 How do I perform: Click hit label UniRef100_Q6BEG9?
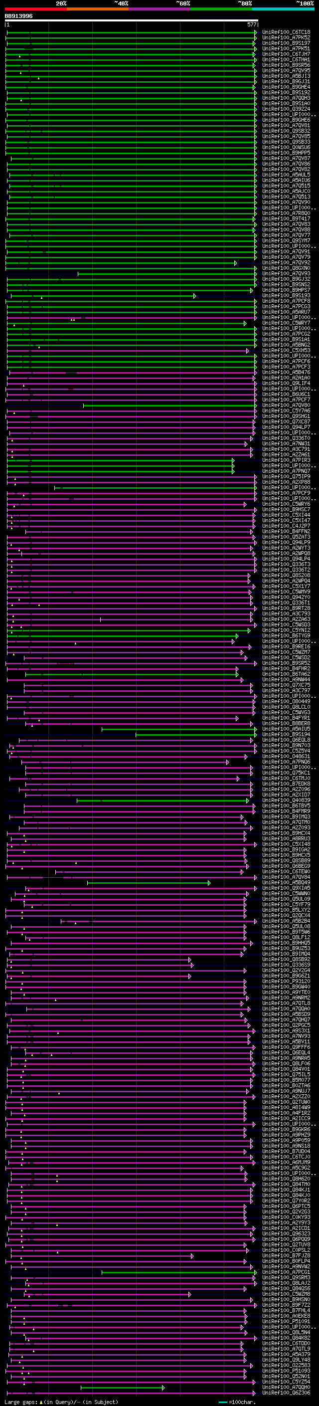(286, 866)
